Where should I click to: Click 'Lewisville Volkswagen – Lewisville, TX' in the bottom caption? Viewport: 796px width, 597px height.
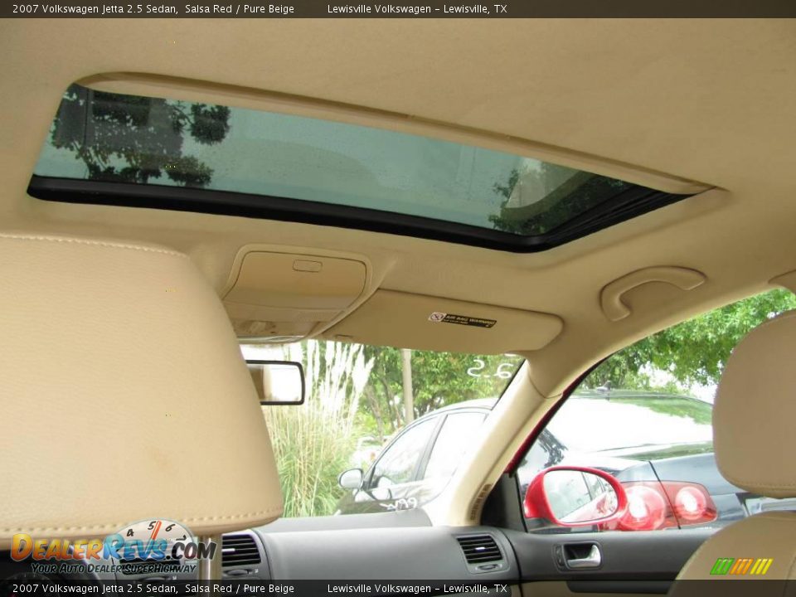417,589
